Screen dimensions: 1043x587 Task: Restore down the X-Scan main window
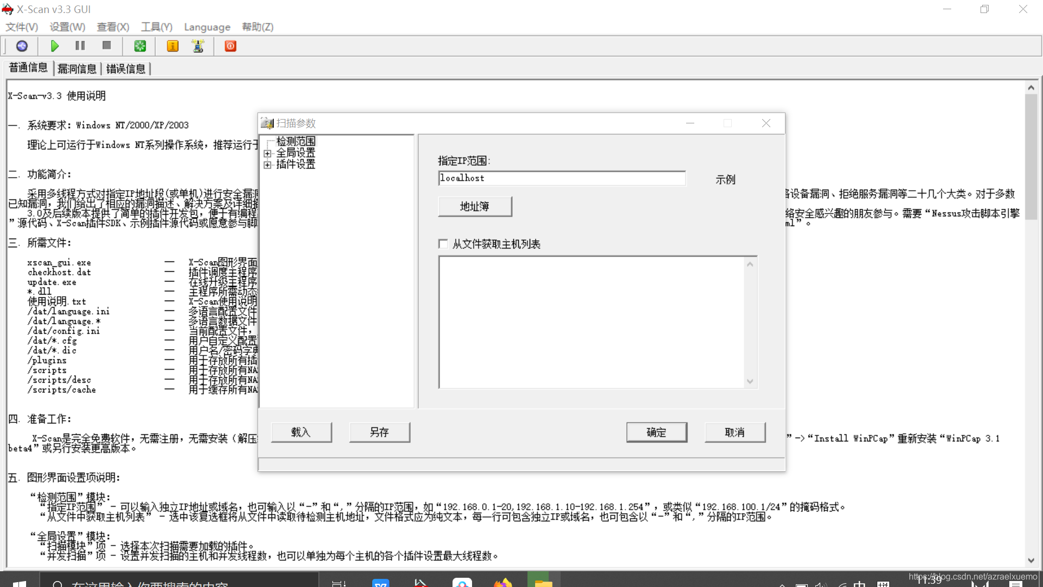click(984, 9)
